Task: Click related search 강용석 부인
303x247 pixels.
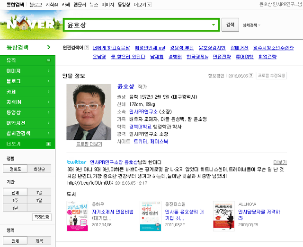Action: tap(182, 48)
